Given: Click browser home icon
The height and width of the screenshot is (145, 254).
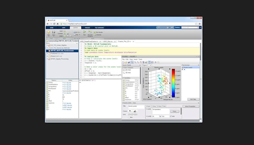Looking at the screenshot, I should tap(58, 24).
